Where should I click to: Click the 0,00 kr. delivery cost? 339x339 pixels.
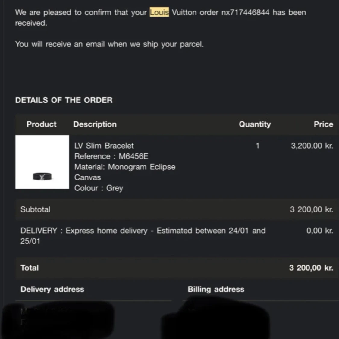click(320, 231)
